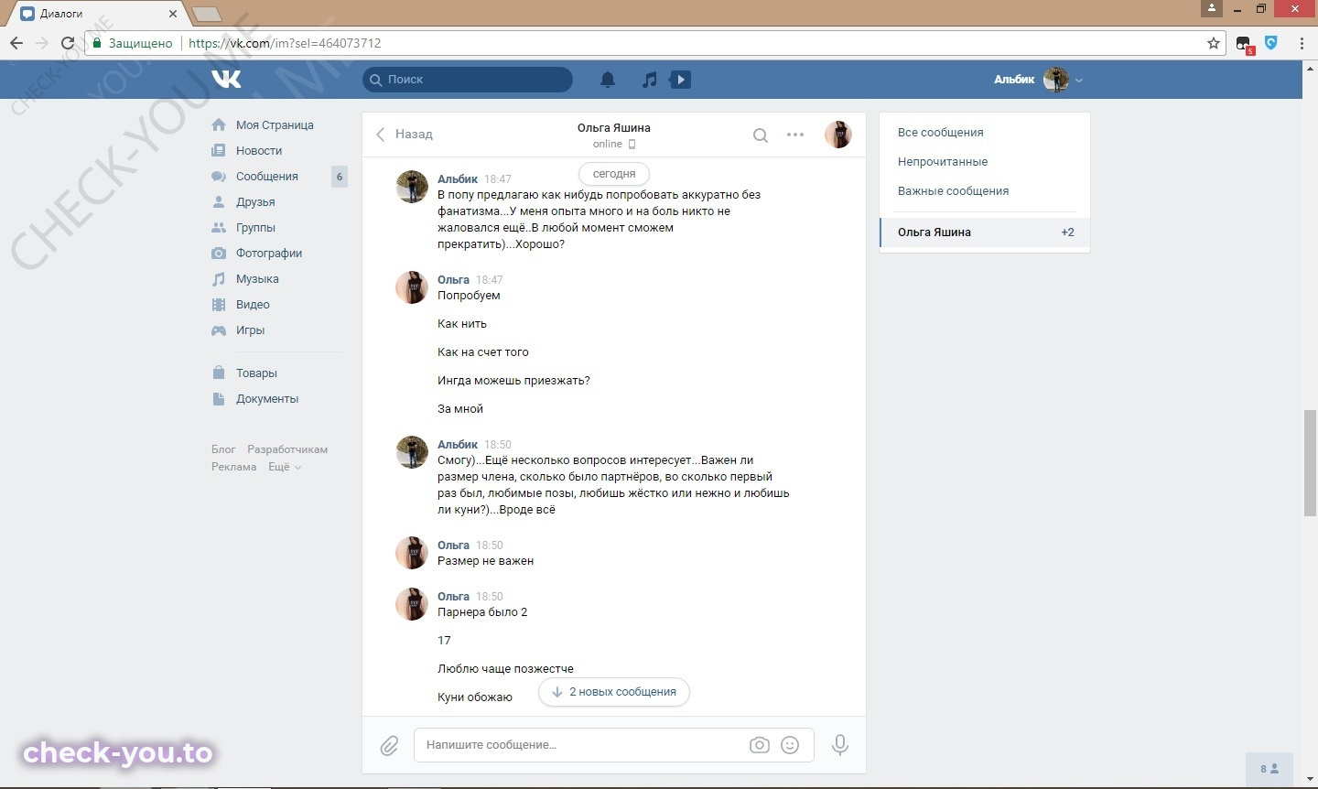
Task: Select the Ольга Яшина conversation tab
Action: [x=985, y=232]
